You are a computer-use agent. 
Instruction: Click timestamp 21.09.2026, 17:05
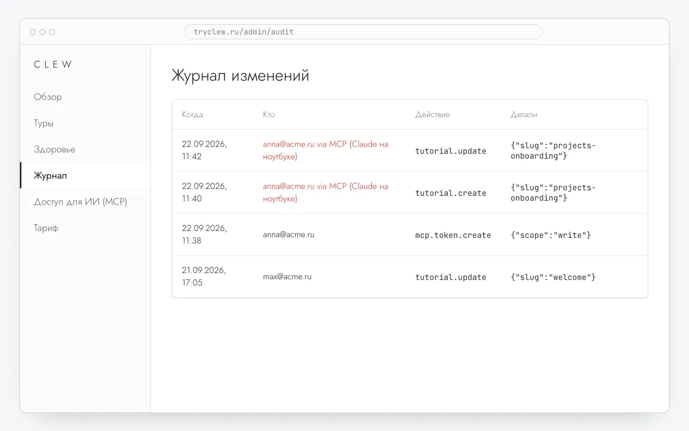(x=204, y=276)
